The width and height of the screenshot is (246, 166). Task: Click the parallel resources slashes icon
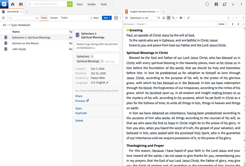[x=188, y=18]
